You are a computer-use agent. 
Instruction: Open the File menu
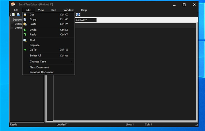click(x=16, y=10)
